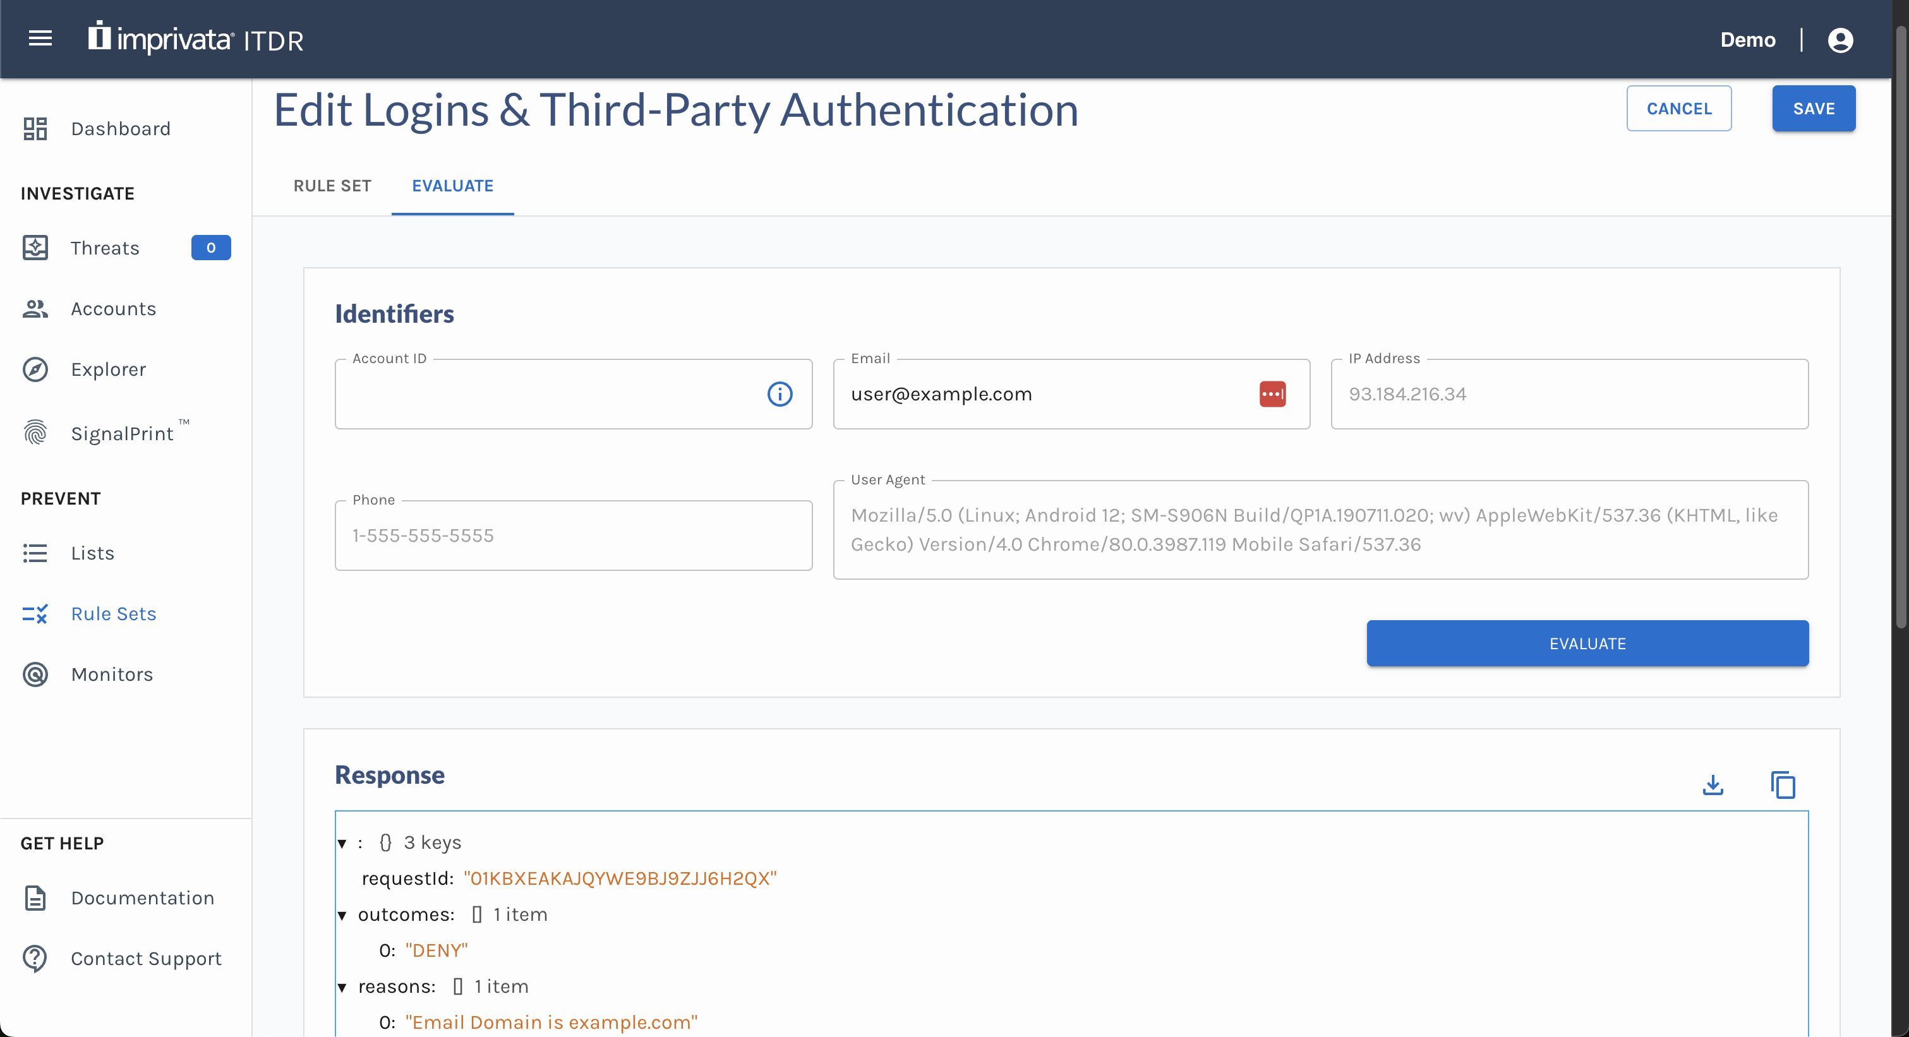Switch to the Rule Set tab

coord(332,186)
